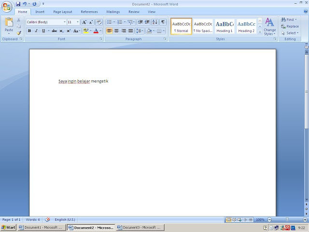309x232 pixels.
Task: Open the Font dialog launcher
Action: pos(101,39)
